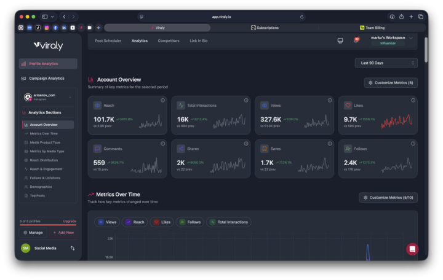Open the red Viraly pinned tab
The height and width of the screenshot is (280, 443).
(81, 28)
